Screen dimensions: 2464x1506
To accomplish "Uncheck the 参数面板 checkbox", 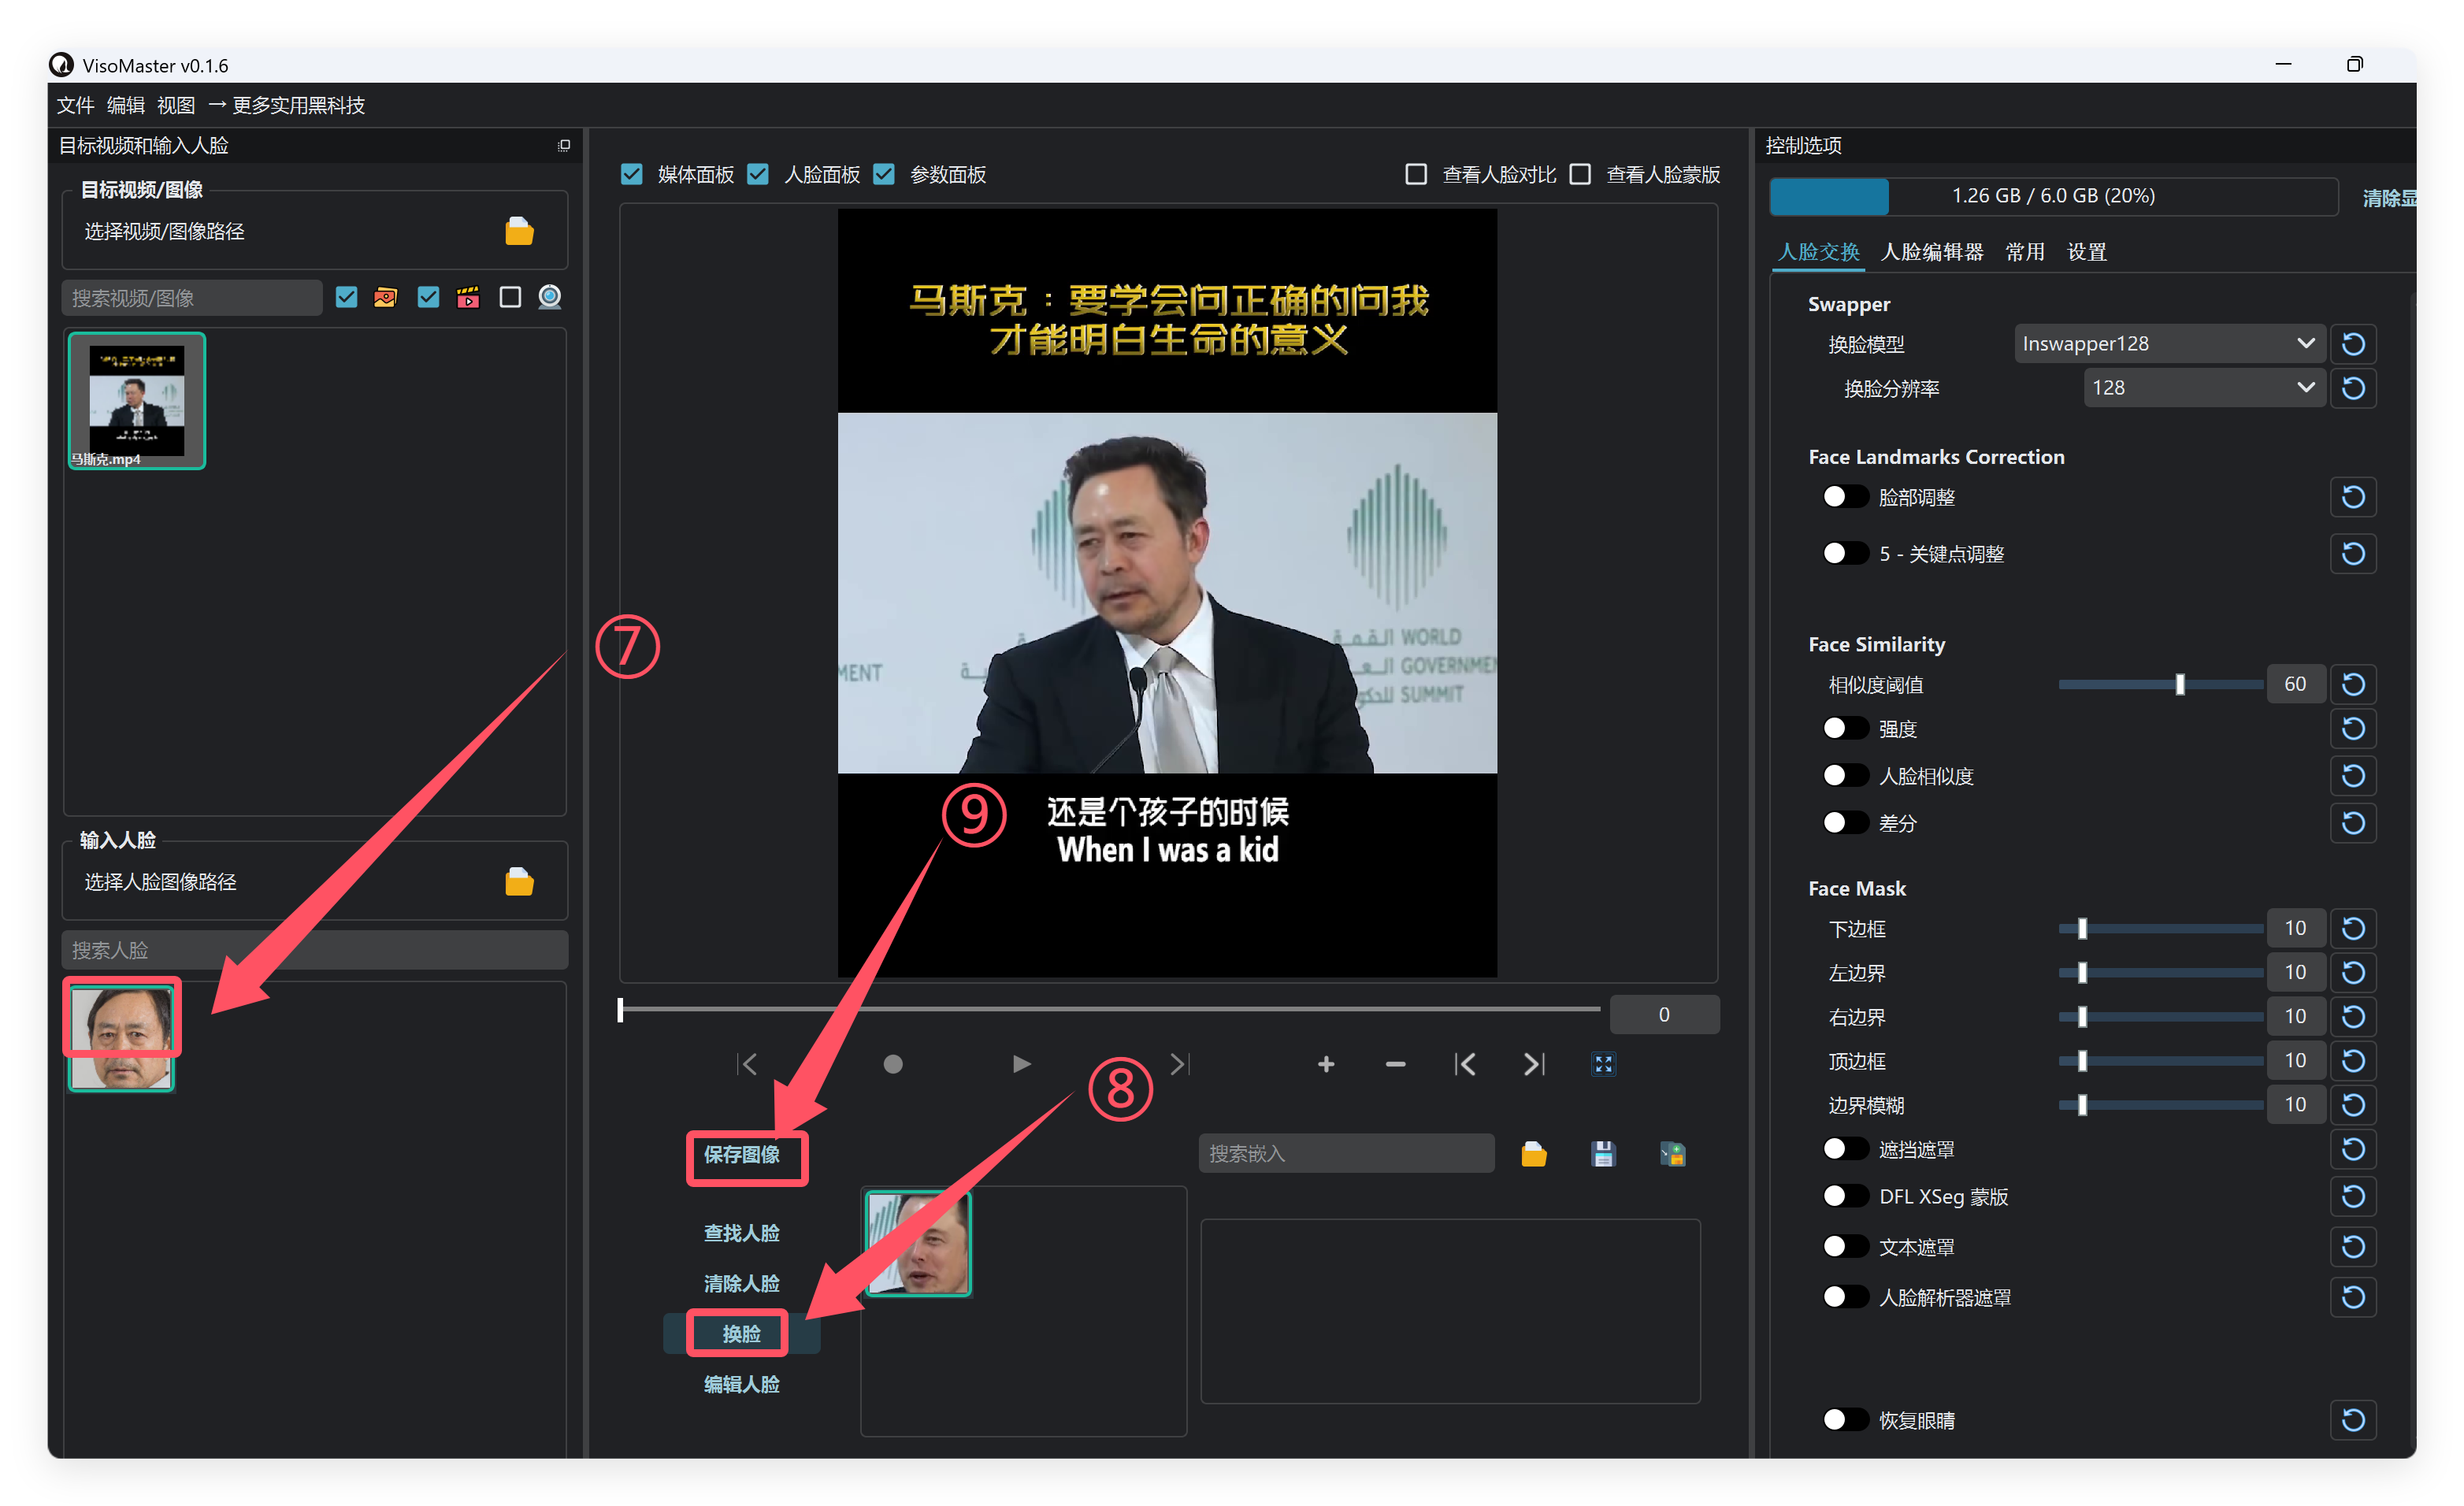I will click(x=884, y=175).
